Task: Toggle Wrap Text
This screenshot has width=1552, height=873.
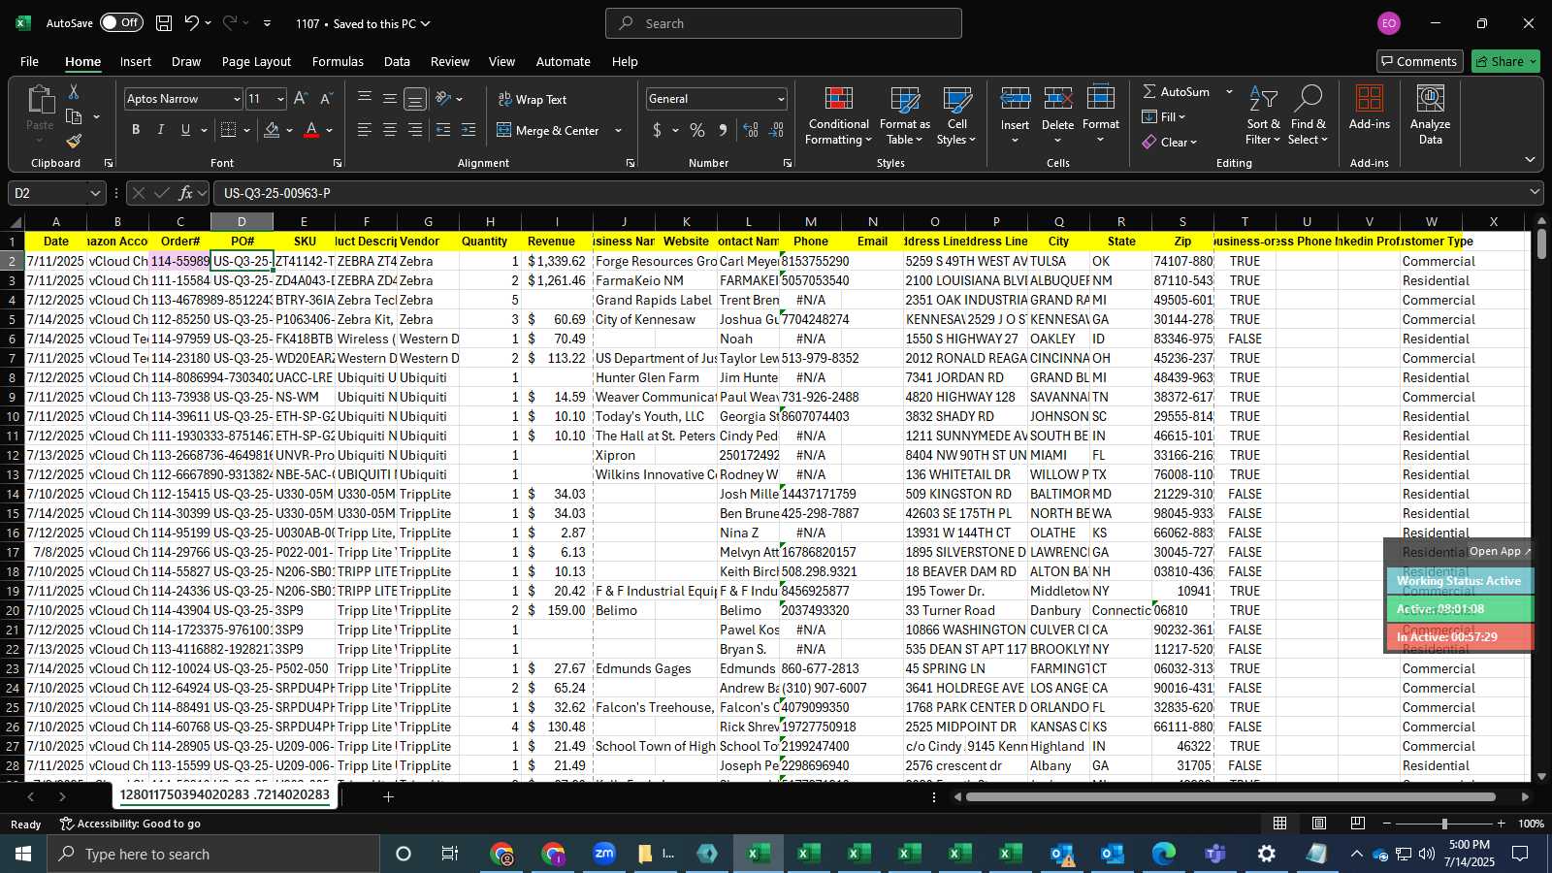Action: 533,99
